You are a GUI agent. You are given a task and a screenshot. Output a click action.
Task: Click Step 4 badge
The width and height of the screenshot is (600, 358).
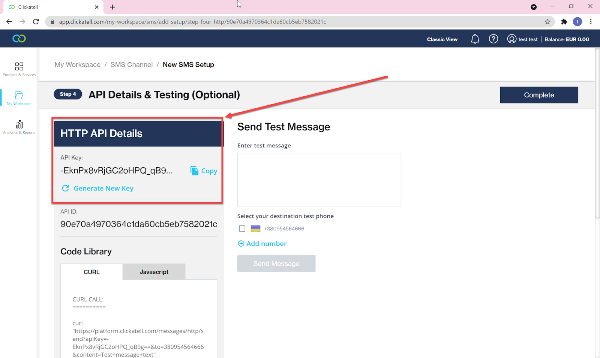pos(68,94)
